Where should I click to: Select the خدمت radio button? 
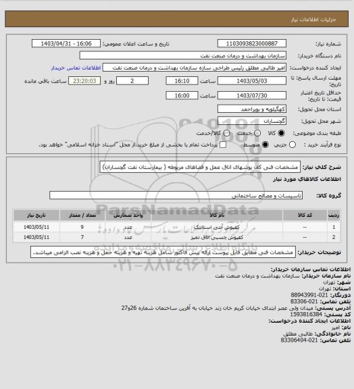pos(257,133)
